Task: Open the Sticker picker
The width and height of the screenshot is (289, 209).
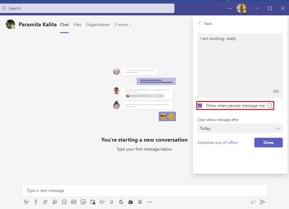Action: click(x=83, y=202)
